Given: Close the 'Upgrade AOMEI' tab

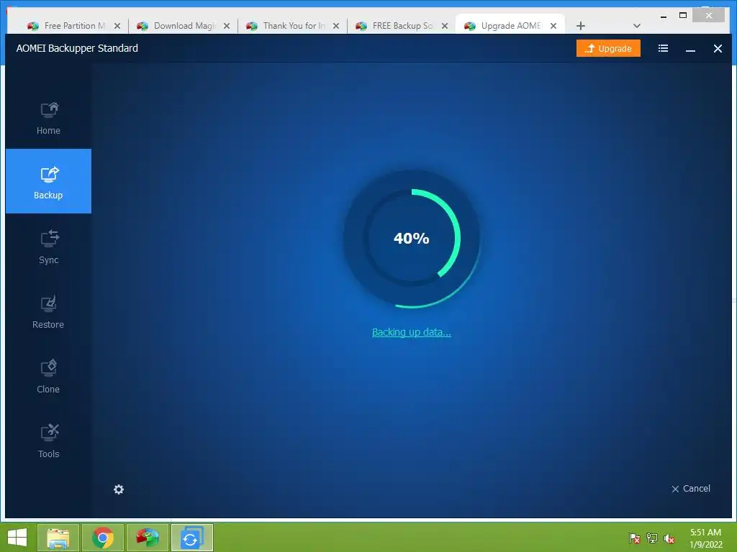Looking at the screenshot, I should click(x=553, y=26).
